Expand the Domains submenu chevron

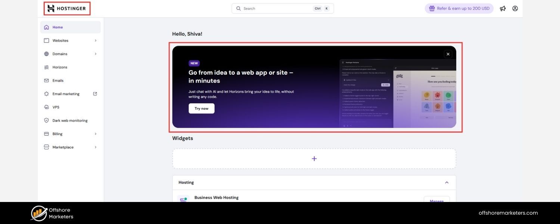96,54
